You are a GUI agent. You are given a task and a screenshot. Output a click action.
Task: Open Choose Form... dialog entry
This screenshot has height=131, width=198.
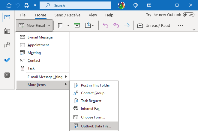[94, 117]
